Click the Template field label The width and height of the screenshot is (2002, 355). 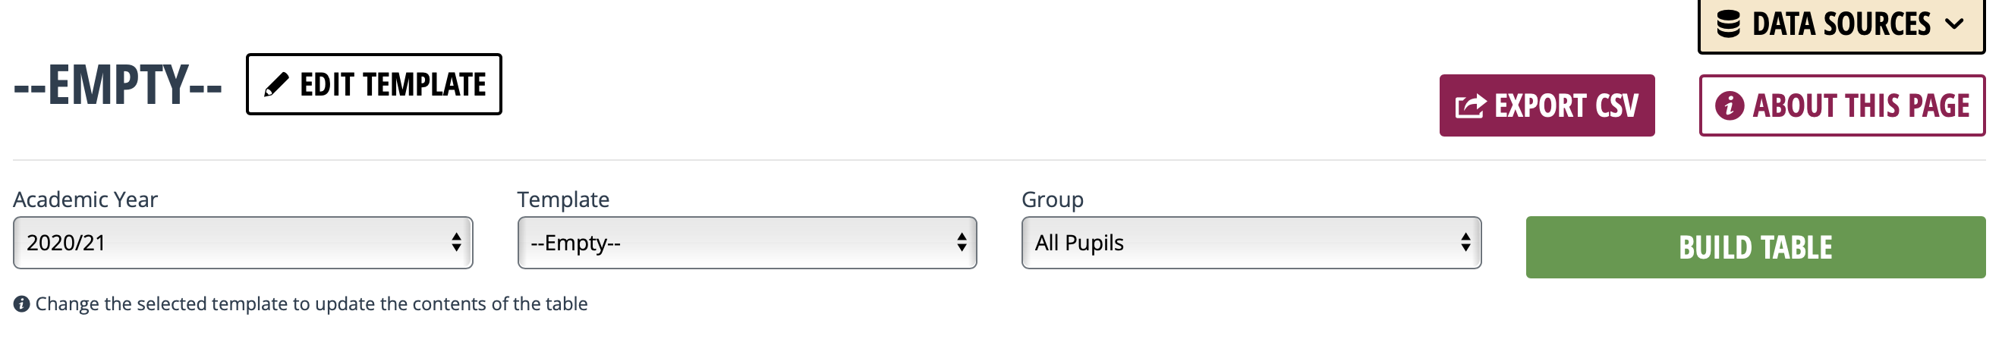point(563,199)
